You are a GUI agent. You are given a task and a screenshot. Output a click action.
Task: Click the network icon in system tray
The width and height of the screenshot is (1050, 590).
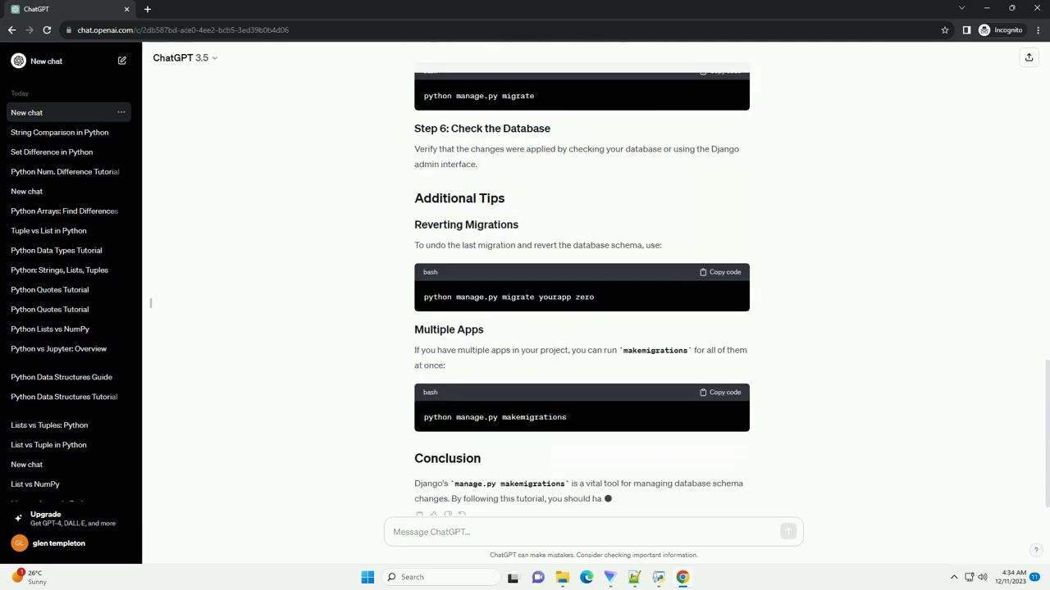(969, 577)
